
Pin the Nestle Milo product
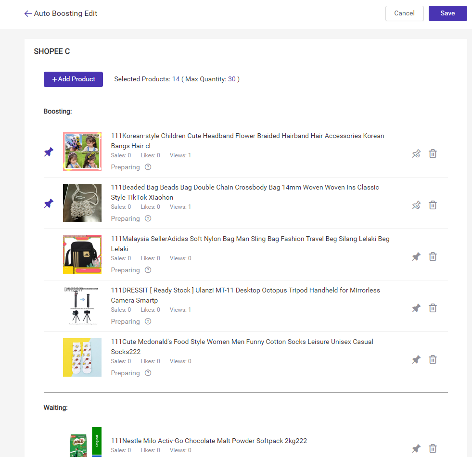pos(416,449)
